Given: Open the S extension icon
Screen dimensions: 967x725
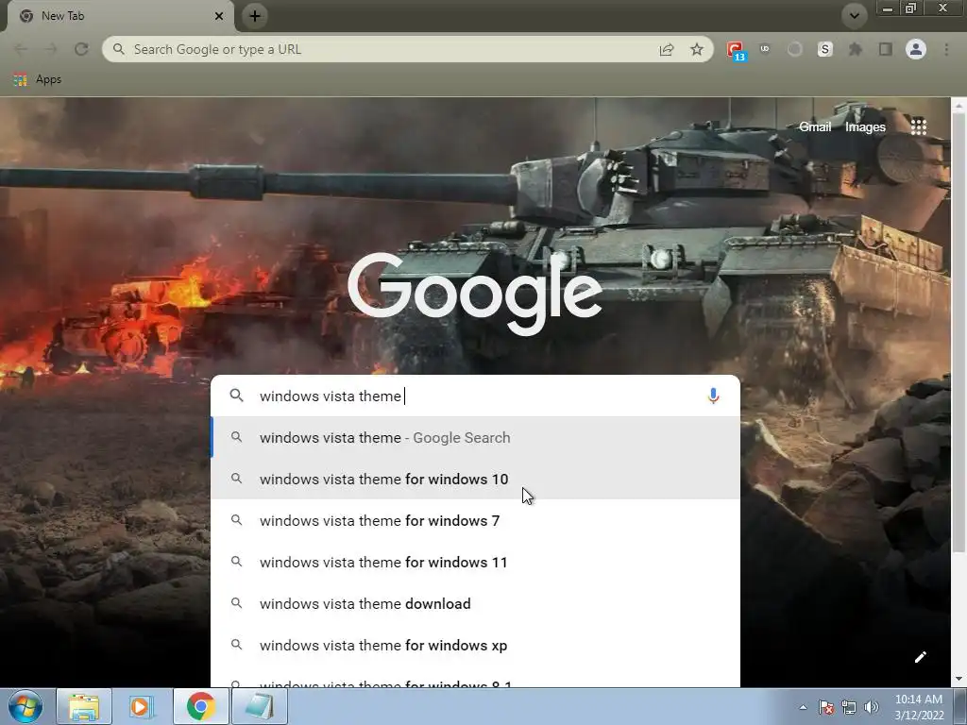Looking at the screenshot, I should point(825,49).
